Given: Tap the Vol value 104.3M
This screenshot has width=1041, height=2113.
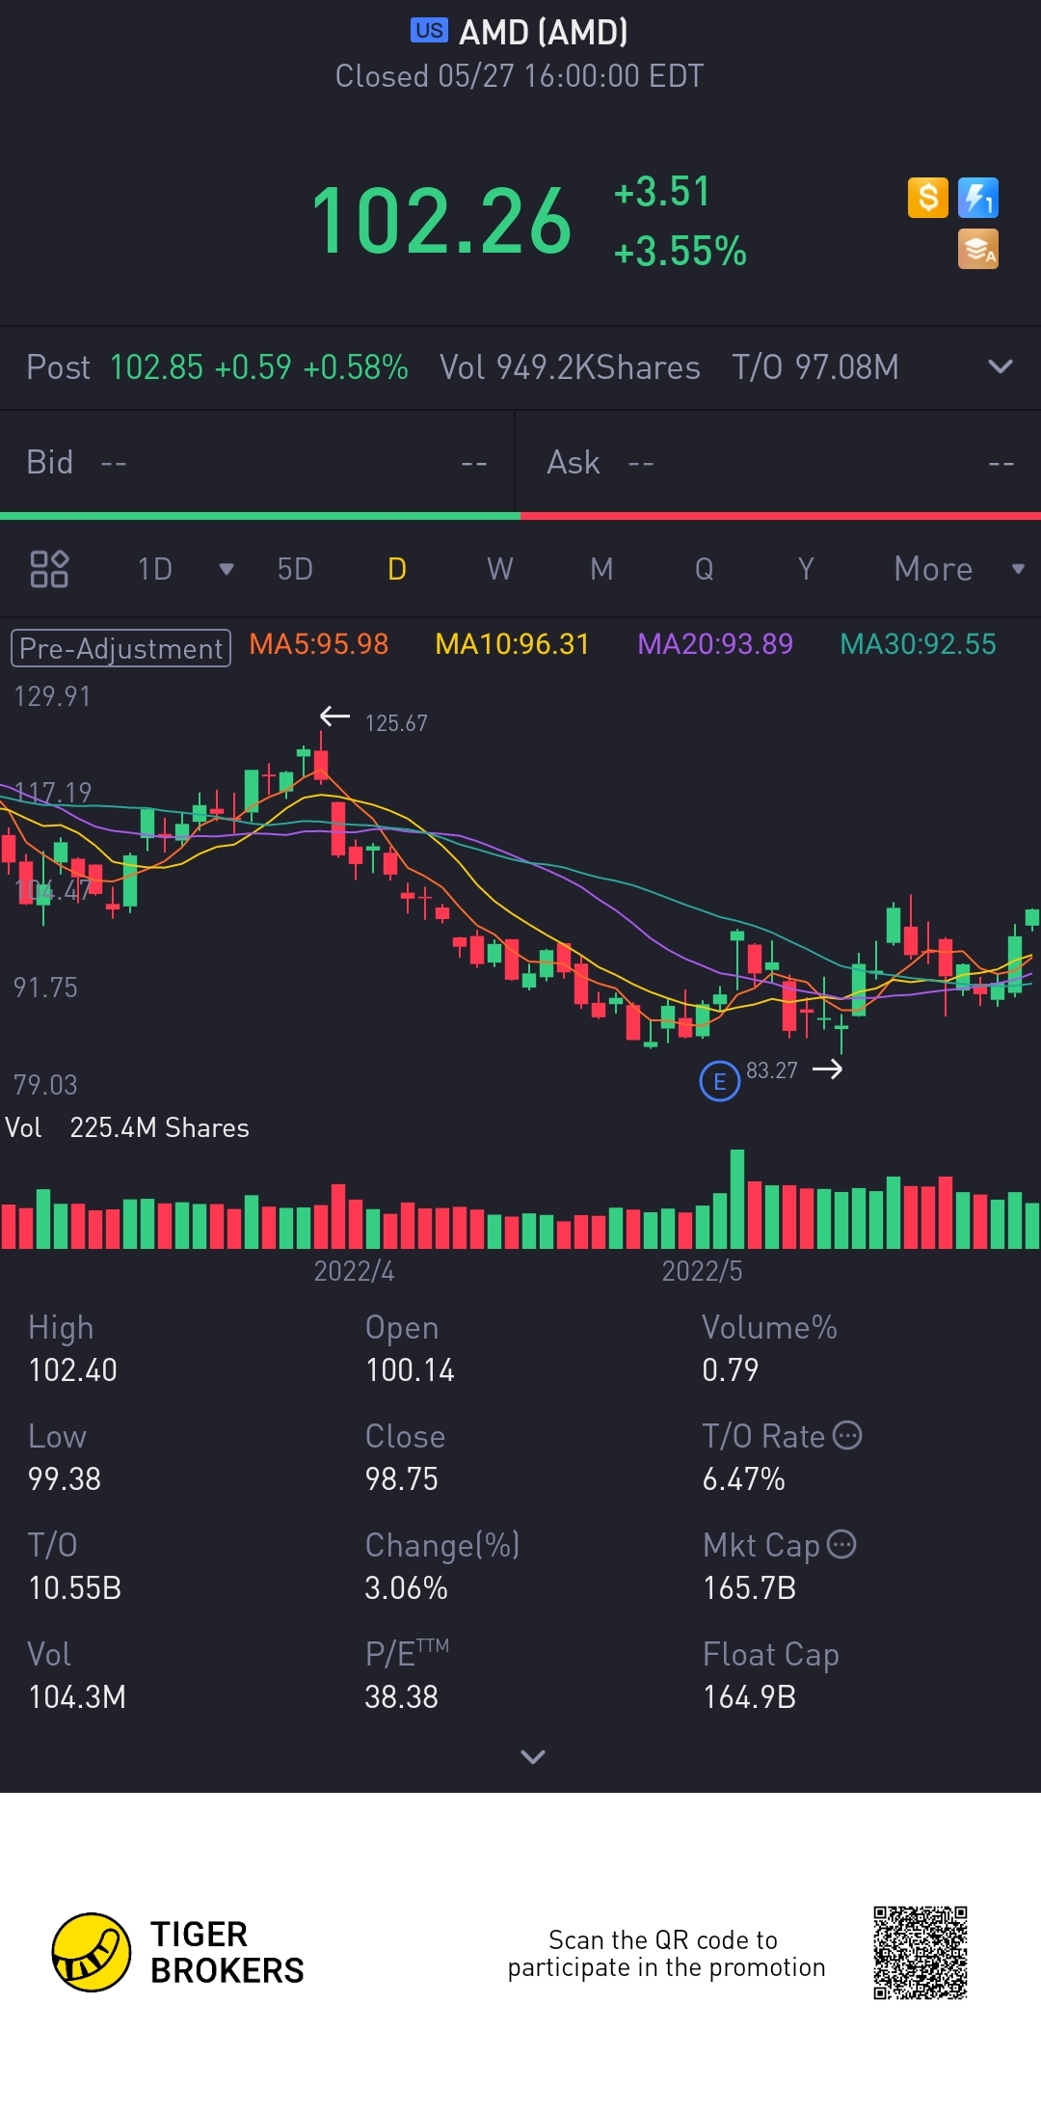Looking at the screenshot, I should 77,1697.
